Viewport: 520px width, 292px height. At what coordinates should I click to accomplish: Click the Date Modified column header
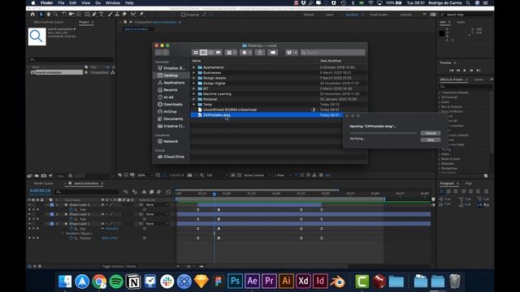coord(331,61)
